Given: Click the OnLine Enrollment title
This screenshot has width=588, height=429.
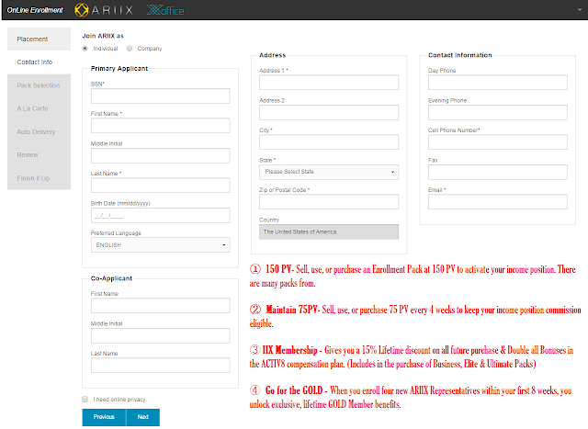Looking at the screenshot, I should click(x=35, y=10).
